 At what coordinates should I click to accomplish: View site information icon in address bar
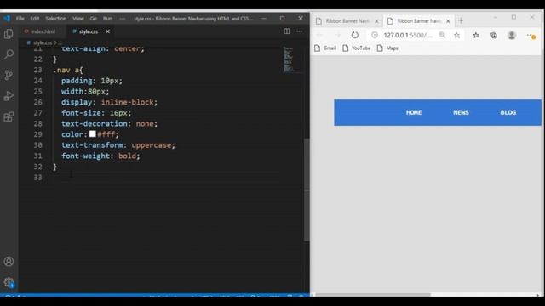[x=375, y=35]
